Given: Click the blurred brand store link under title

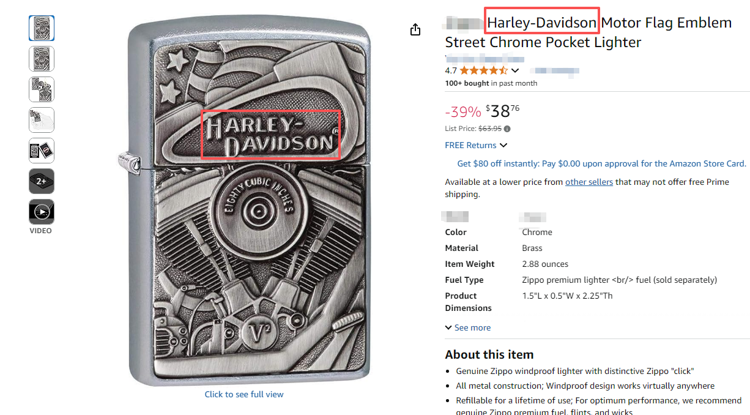Looking at the screenshot, I should [485, 59].
